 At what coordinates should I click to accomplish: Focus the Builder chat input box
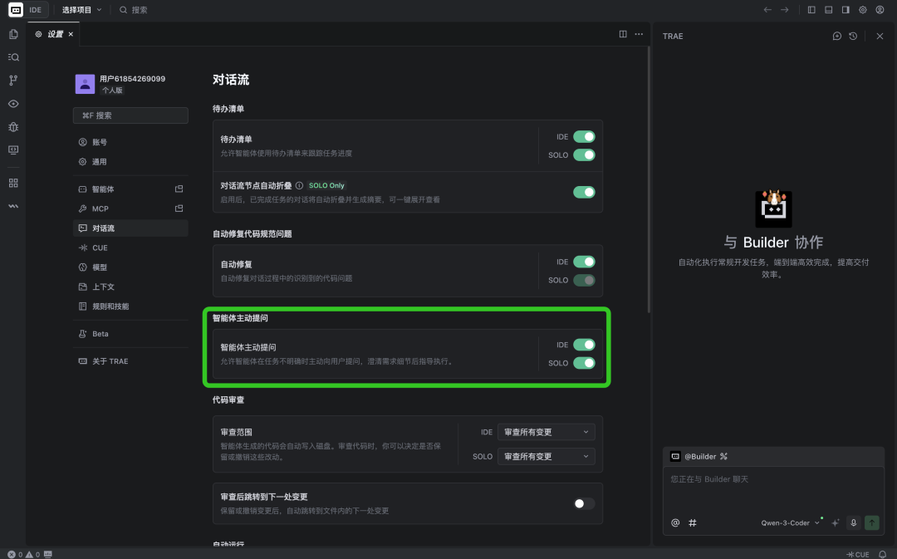773,490
